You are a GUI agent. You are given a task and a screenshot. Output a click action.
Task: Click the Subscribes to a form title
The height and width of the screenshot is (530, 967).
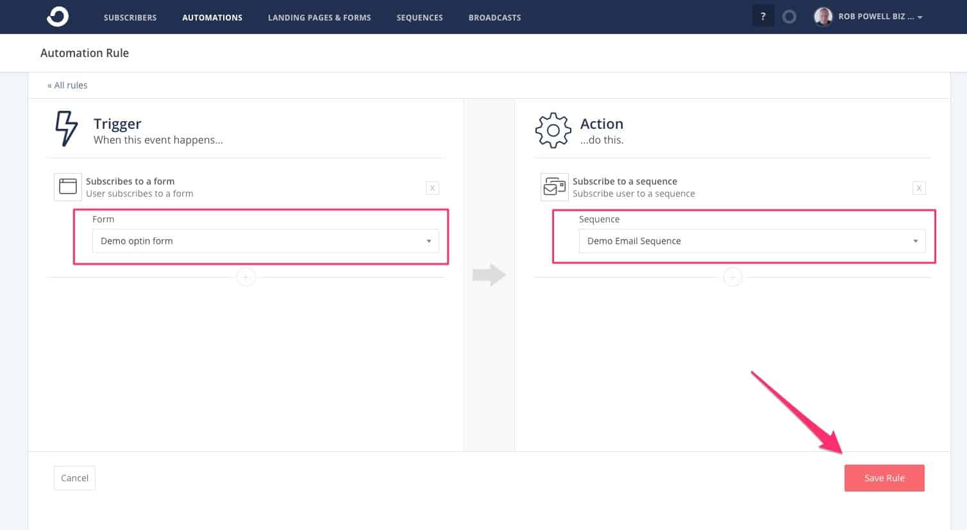click(x=130, y=181)
